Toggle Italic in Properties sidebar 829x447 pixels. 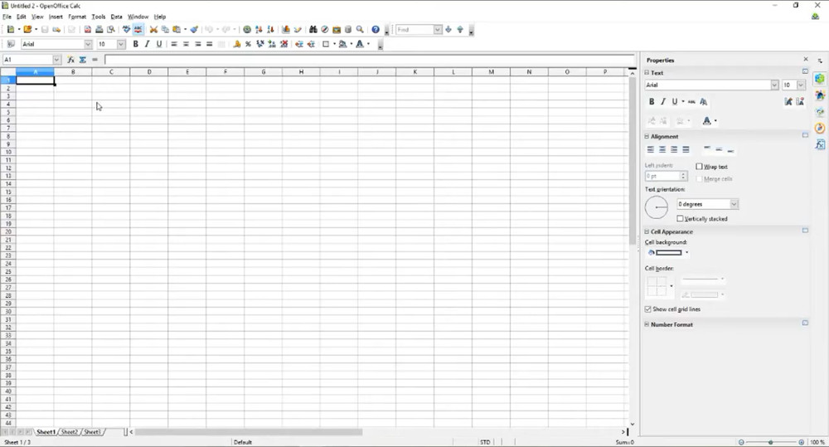tap(663, 101)
